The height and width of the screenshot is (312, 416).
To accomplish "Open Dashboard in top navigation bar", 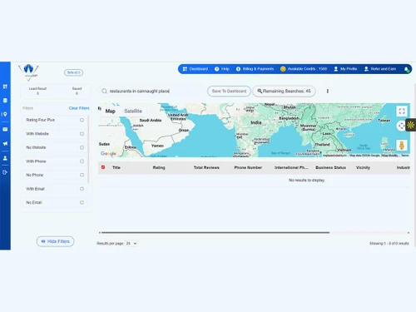I will 196,69.
